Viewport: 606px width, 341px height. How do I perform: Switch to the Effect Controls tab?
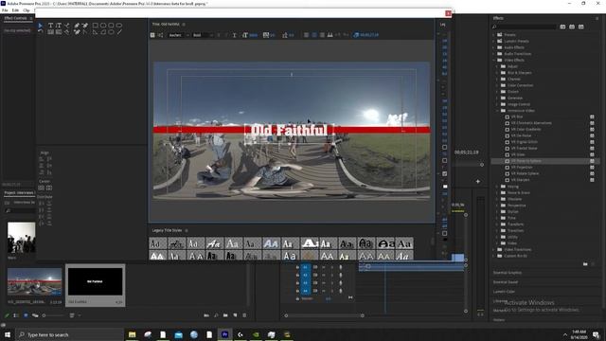(x=15, y=18)
